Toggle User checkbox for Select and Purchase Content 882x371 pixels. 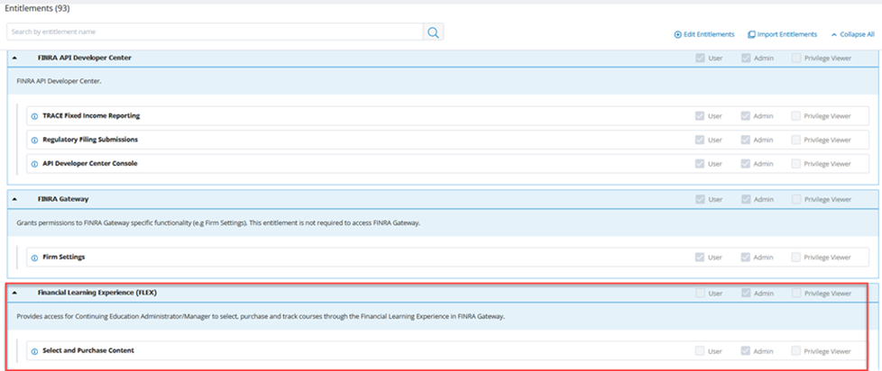click(700, 351)
